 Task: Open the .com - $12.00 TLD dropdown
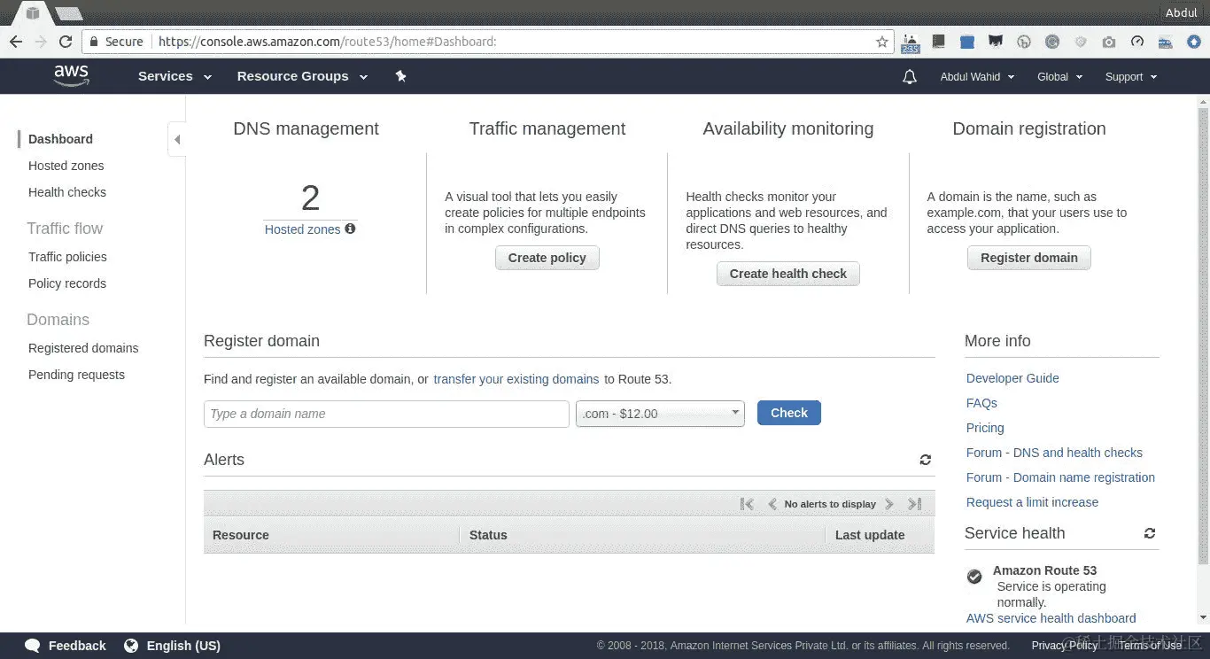click(660, 414)
